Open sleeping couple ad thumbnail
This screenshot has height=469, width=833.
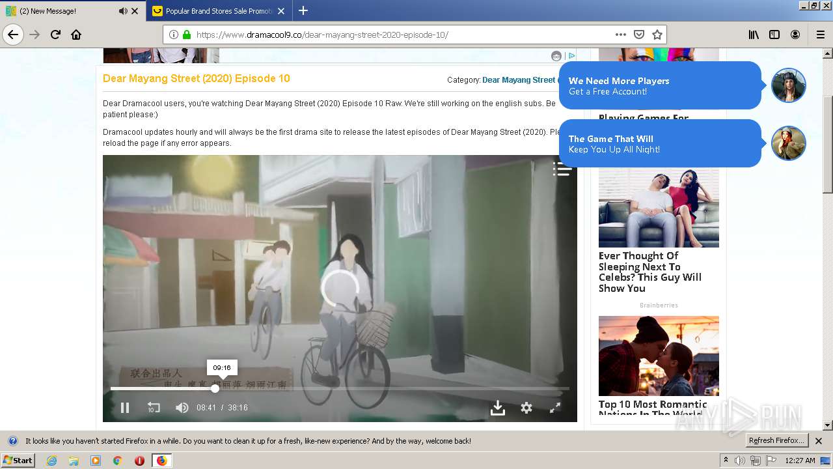click(659, 208)
